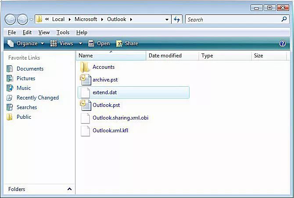Open Help via blue question mark

(283, 43)
